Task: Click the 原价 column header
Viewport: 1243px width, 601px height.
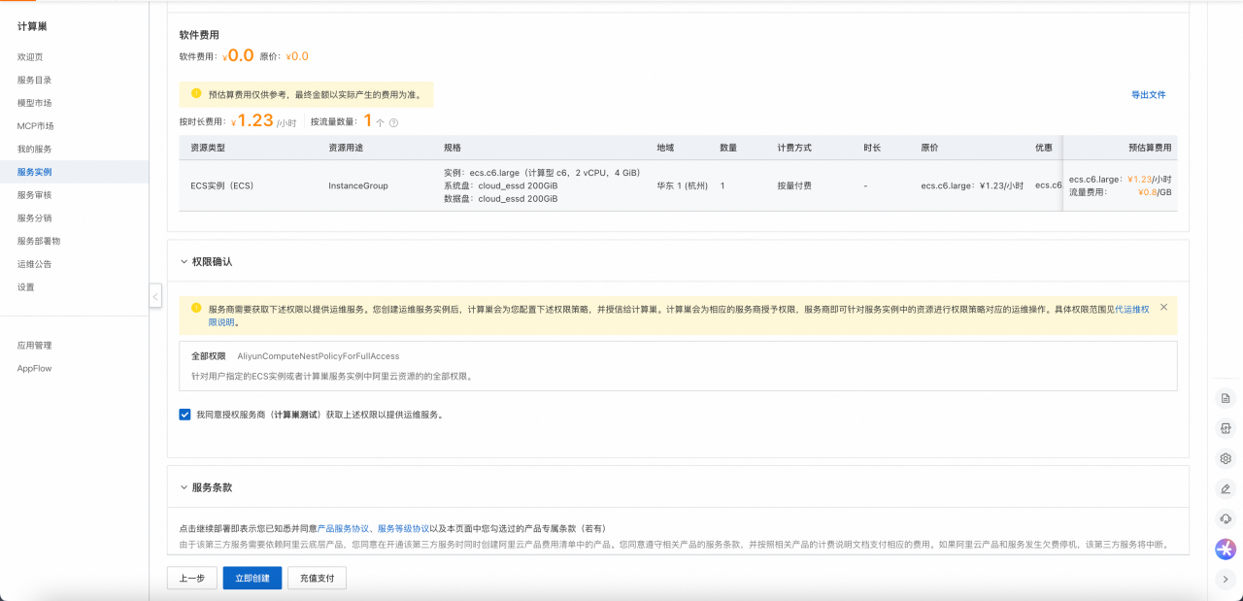Action: (x=929, y=148)
